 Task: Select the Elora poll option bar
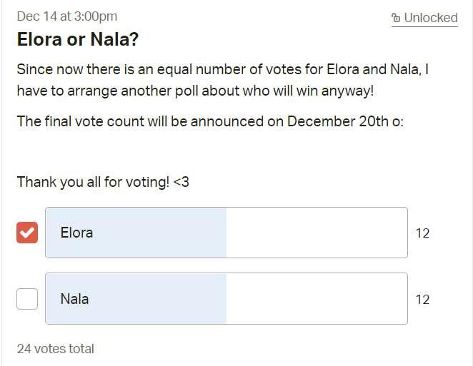(x=226, y=233)
